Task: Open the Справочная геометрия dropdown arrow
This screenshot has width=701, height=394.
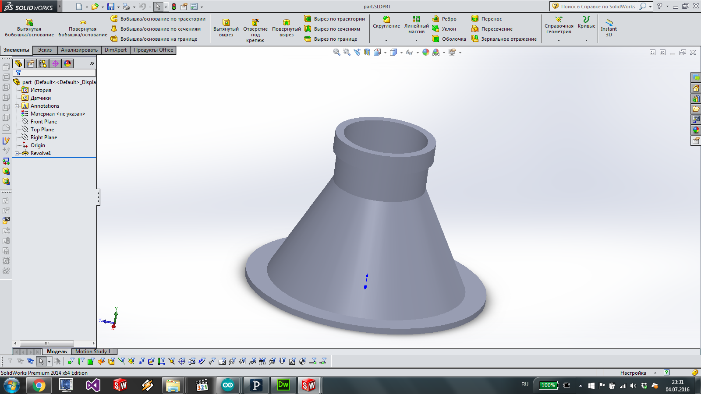Action: 559,40
